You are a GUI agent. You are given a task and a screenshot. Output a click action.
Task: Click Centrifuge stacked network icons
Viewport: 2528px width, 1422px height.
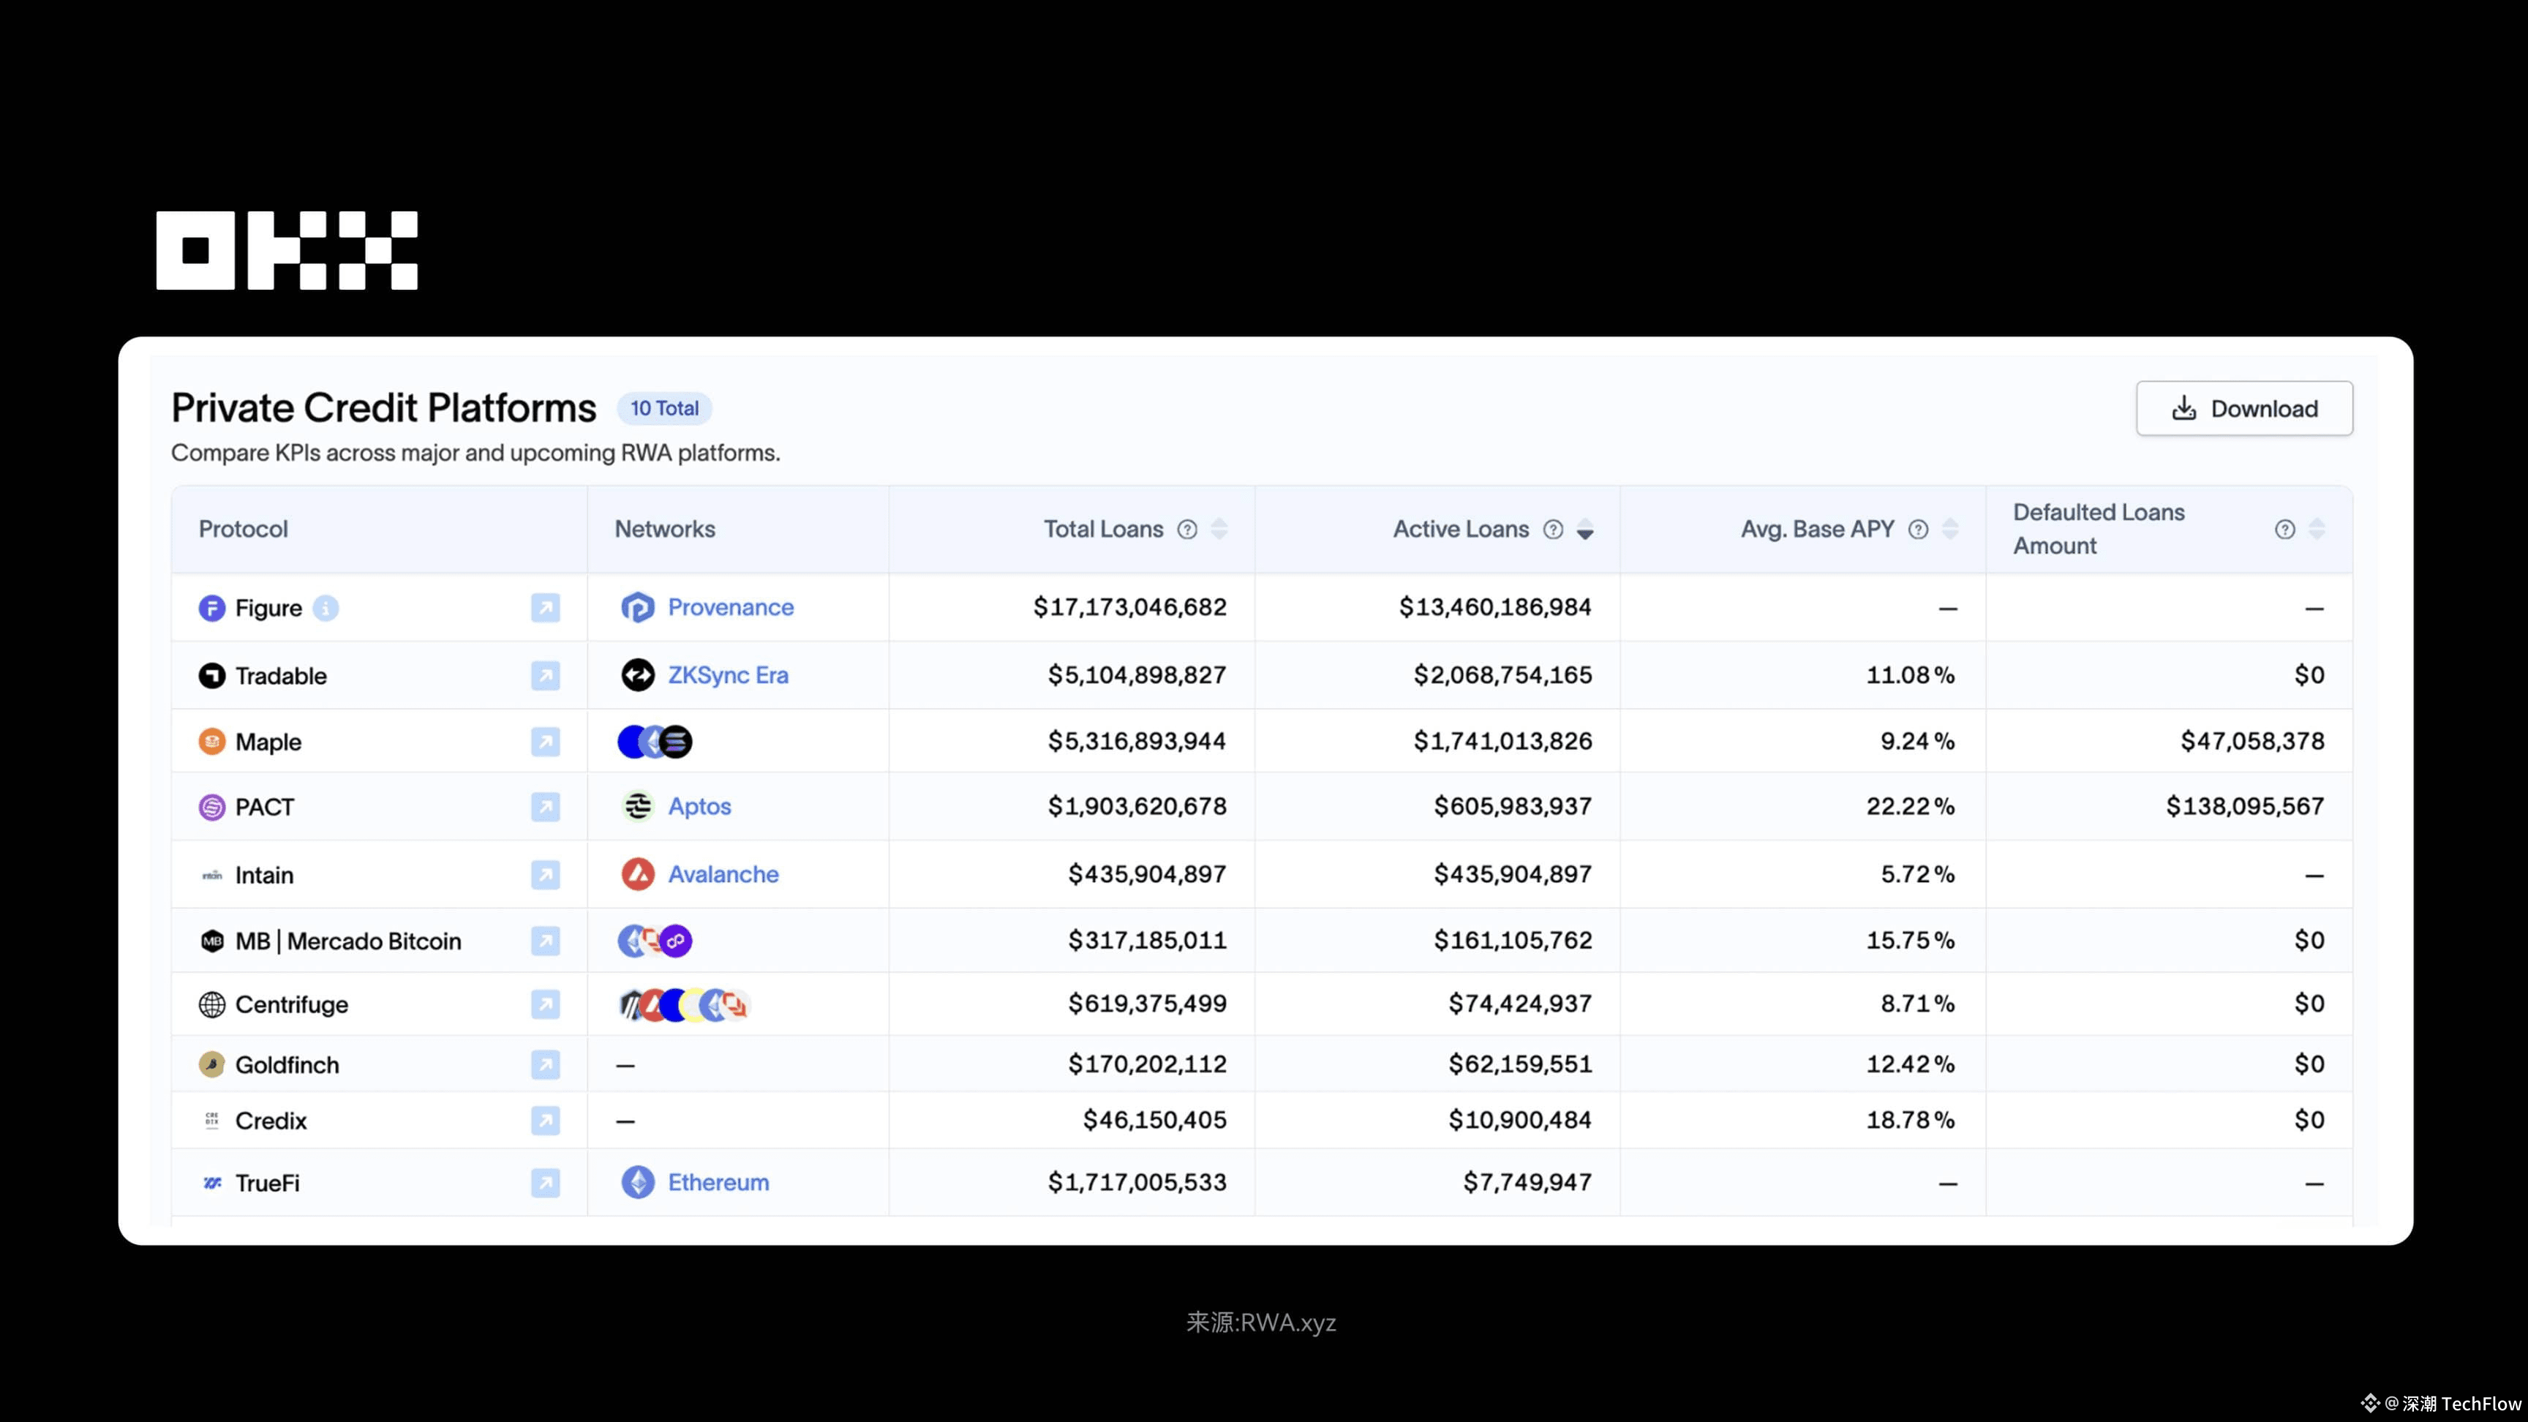point(684,1005)
